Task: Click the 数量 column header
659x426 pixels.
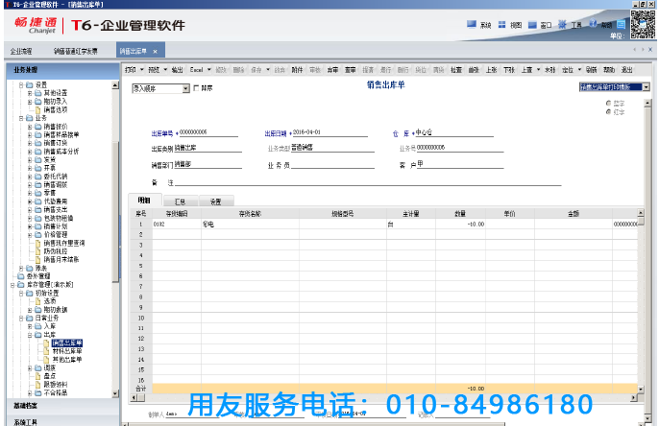Action: pos(461,214)
